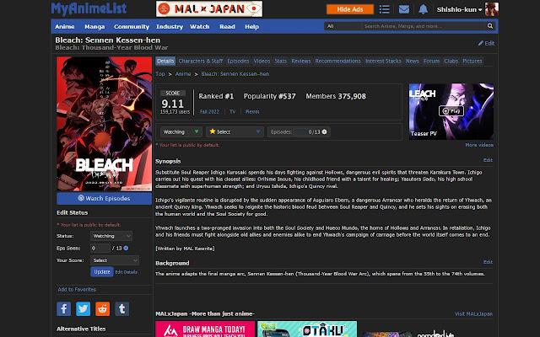540x337 pixels.
Task: Click Eps Seen input field
Action: 100,248
